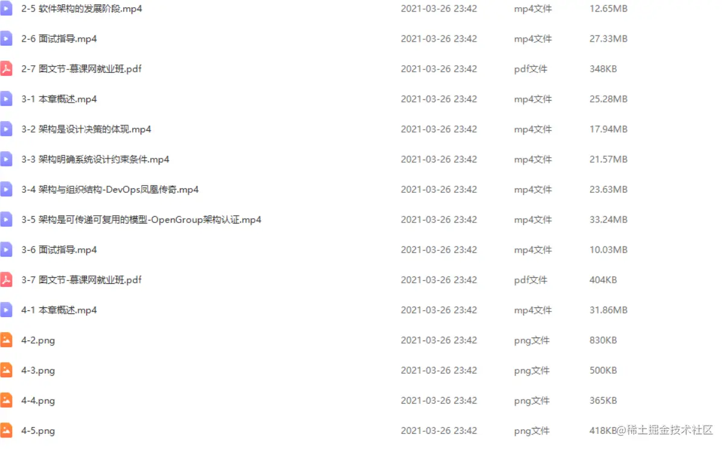Open 3-2 架构是设计决策的体现.mp4
This screenshot has width=726, height=449.
(86, 129)
